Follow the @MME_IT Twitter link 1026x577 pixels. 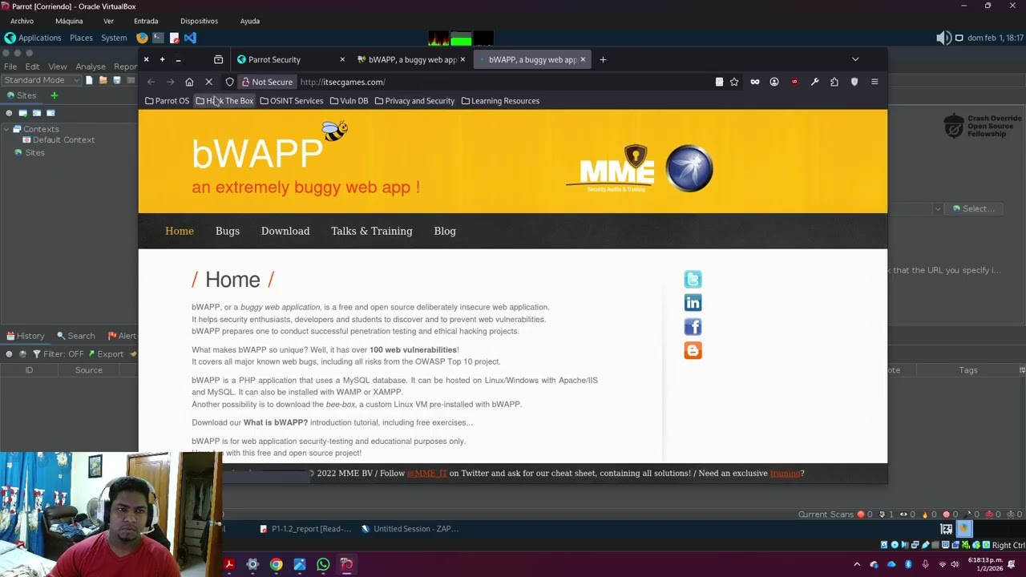[427, 473]
